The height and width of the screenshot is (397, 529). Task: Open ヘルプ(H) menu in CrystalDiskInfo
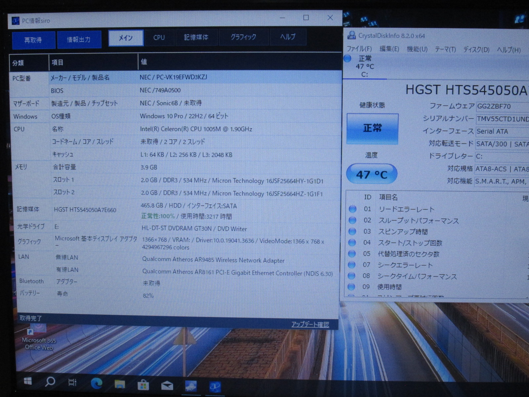(509, 50)
